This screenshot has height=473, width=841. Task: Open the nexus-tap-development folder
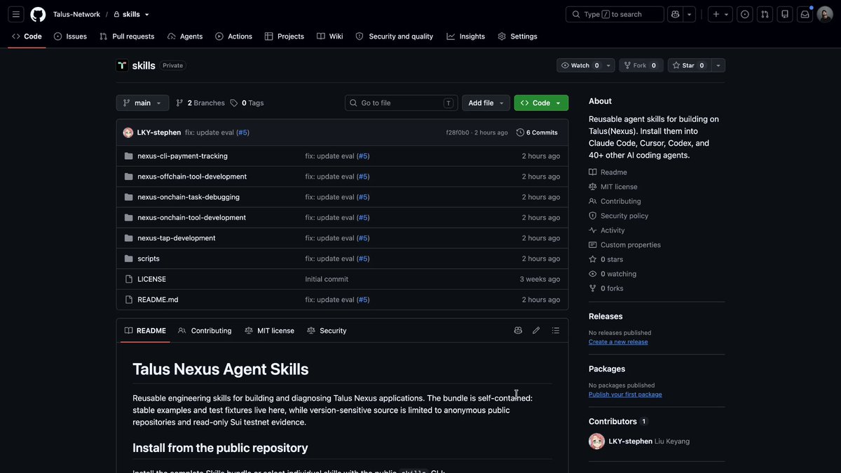[177, 238]
